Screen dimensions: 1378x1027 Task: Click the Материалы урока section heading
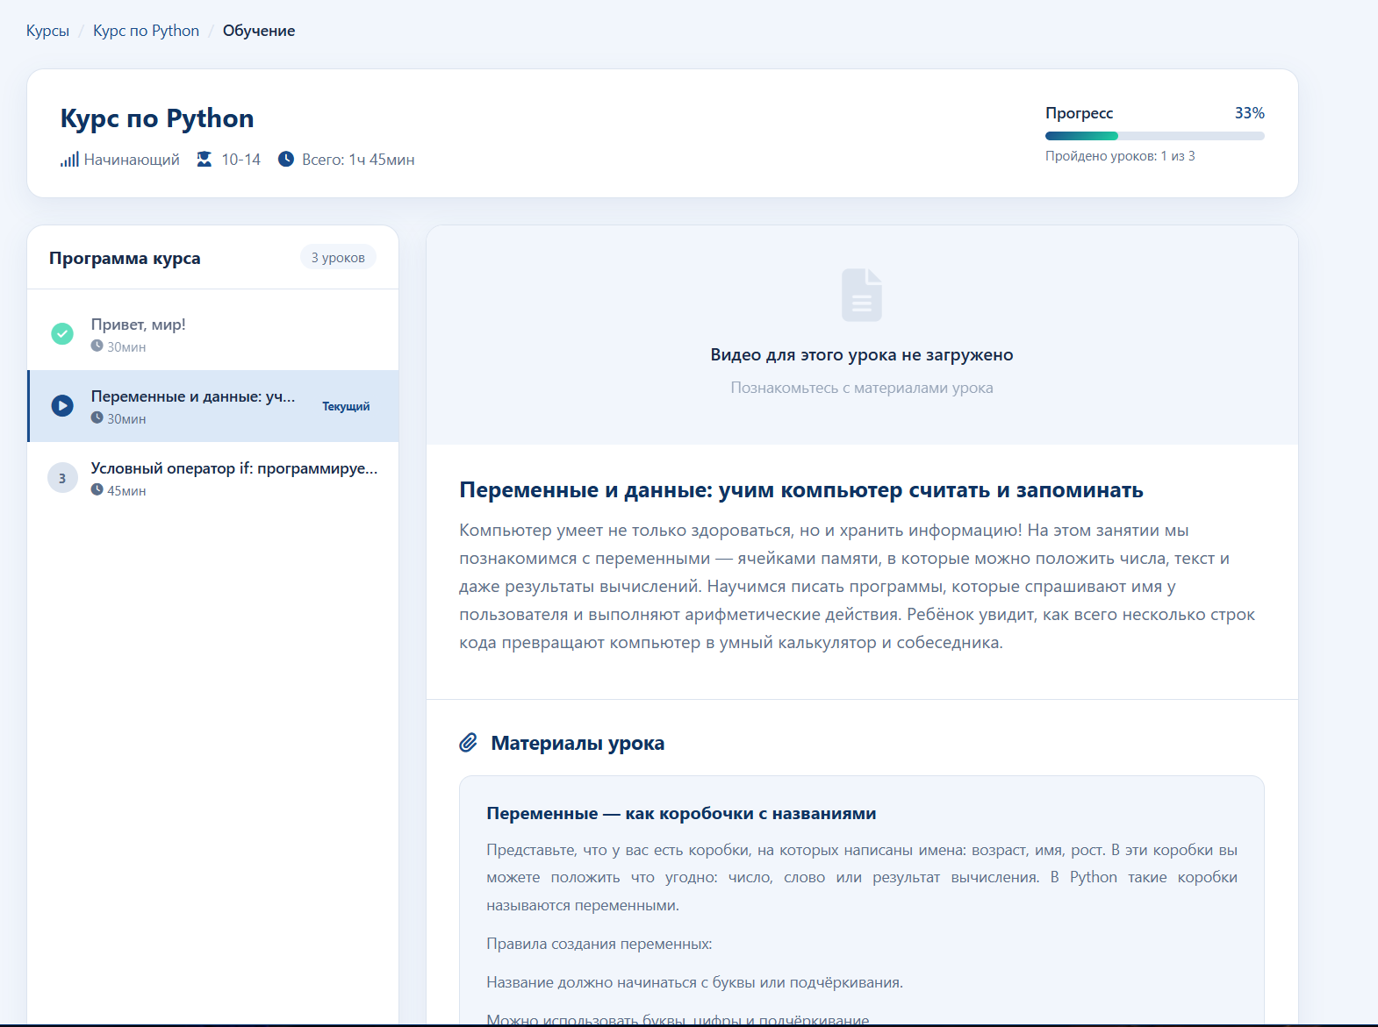tap(578, 743)
